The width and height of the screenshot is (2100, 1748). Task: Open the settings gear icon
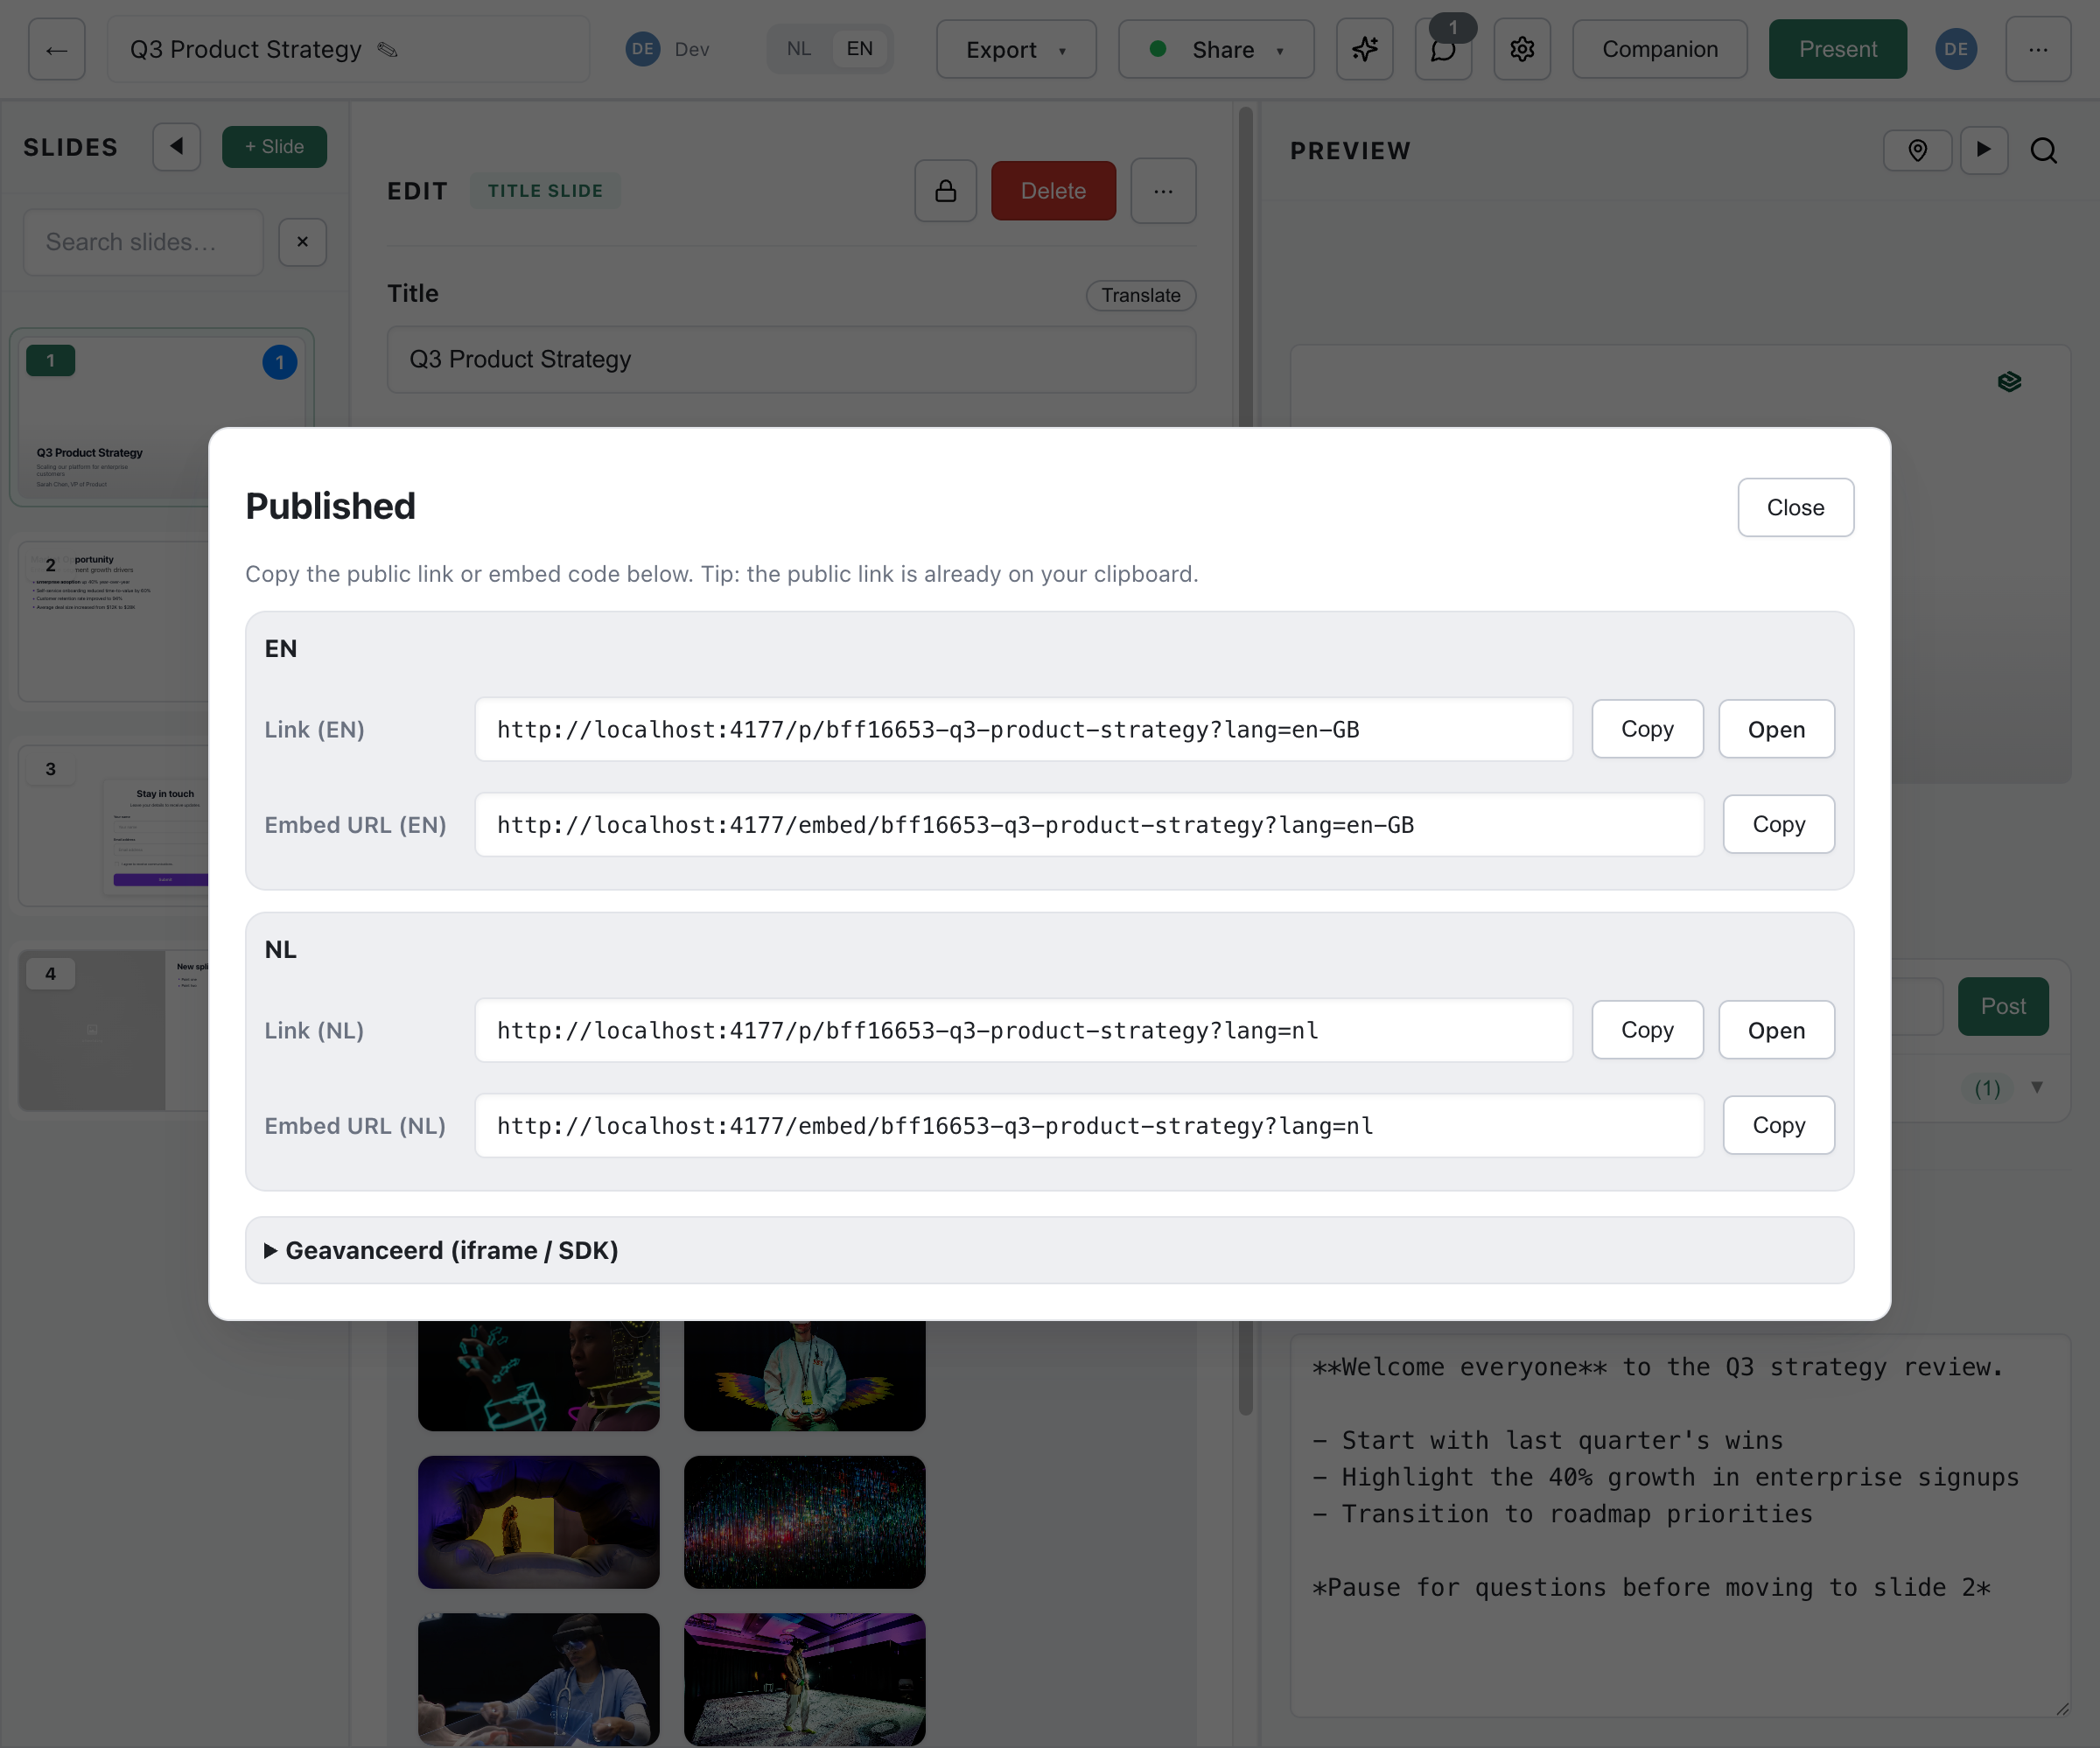coord(1522,49)
